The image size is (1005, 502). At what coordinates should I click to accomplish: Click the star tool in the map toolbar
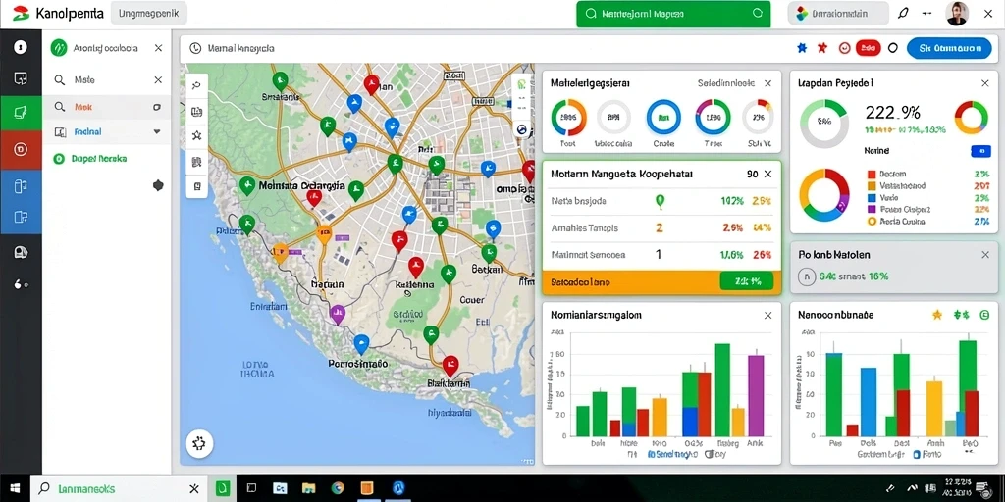[x=196, y=135]
